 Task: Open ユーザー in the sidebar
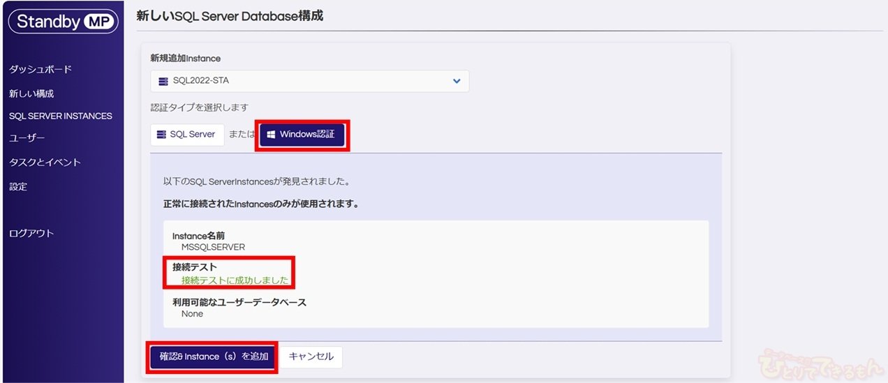click(x=27, y=138)
